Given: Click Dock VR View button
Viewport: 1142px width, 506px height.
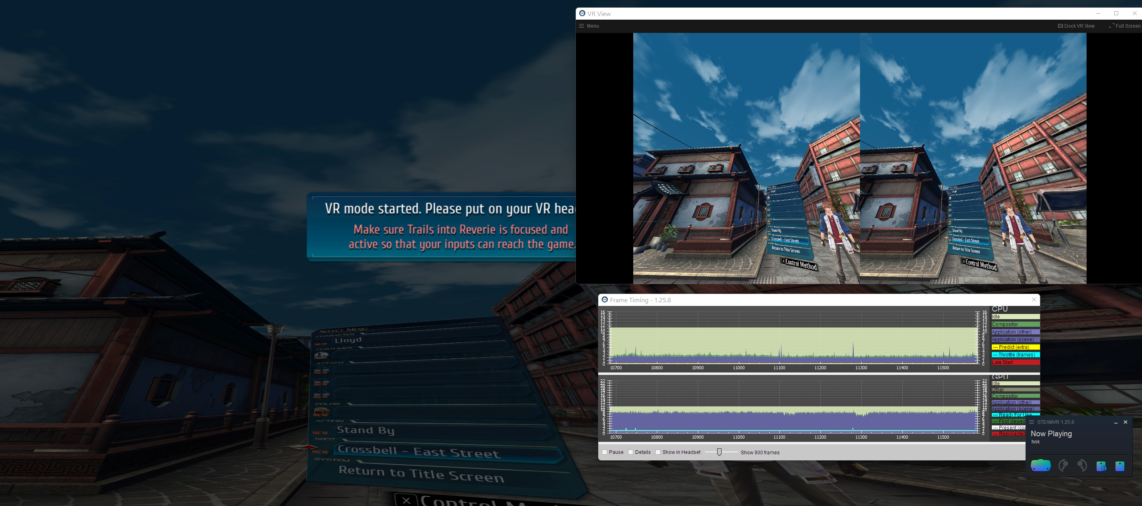Looking at the screenshot, I should coord(1076,26).
